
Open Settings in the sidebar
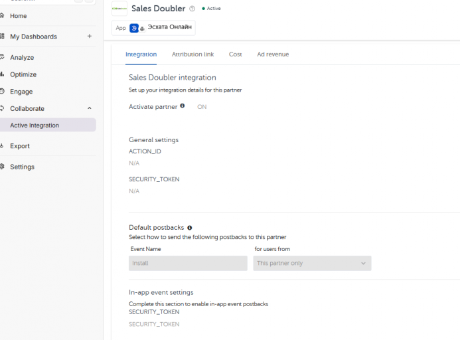point(22,167)
